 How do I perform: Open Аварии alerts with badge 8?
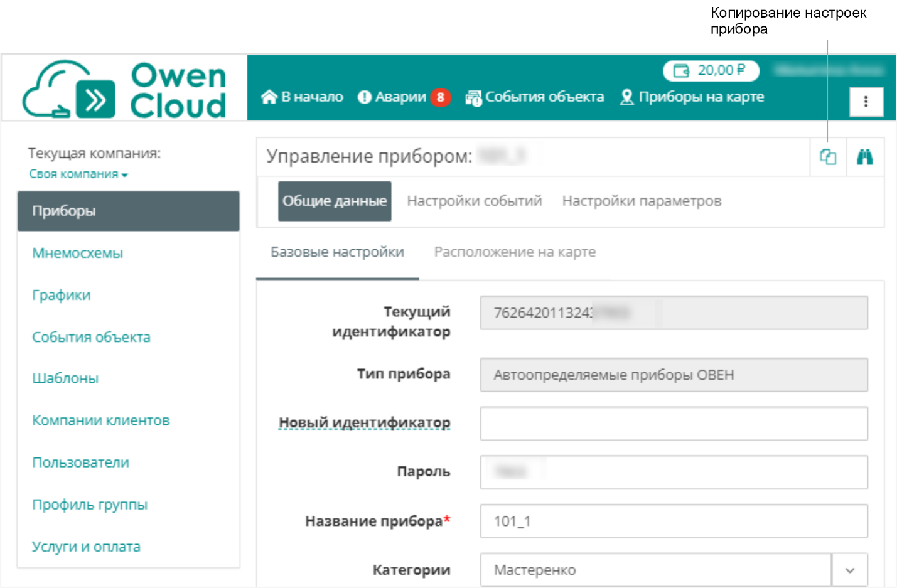[404, 97]
